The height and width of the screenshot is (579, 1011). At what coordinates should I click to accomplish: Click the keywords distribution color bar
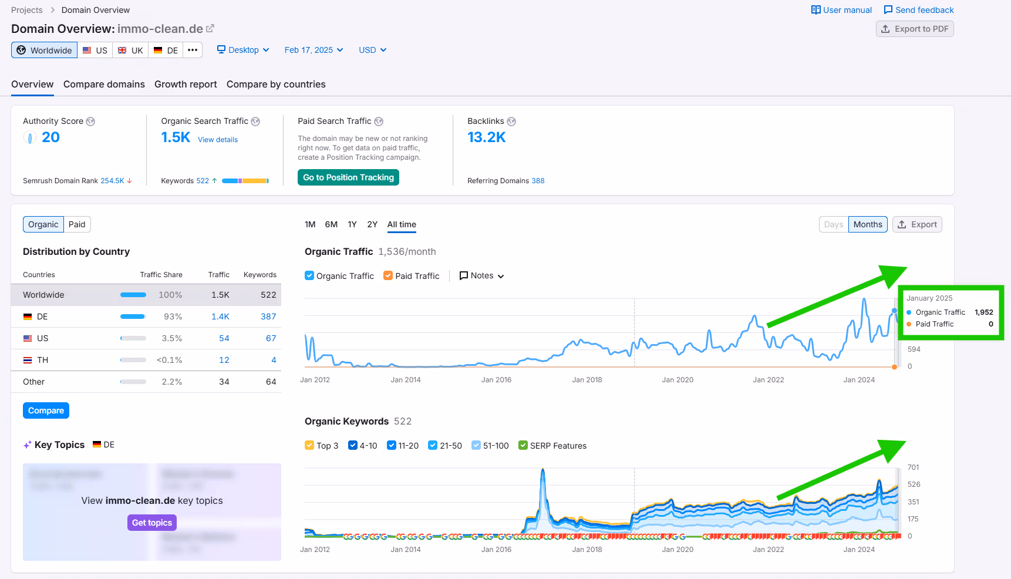245,181
